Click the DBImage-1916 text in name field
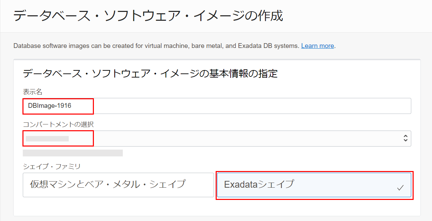 (x=50, y=106)
